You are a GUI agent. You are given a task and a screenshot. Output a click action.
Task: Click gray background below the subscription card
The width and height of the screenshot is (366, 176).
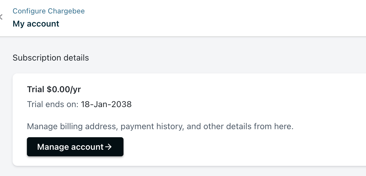tap(179, 171)
